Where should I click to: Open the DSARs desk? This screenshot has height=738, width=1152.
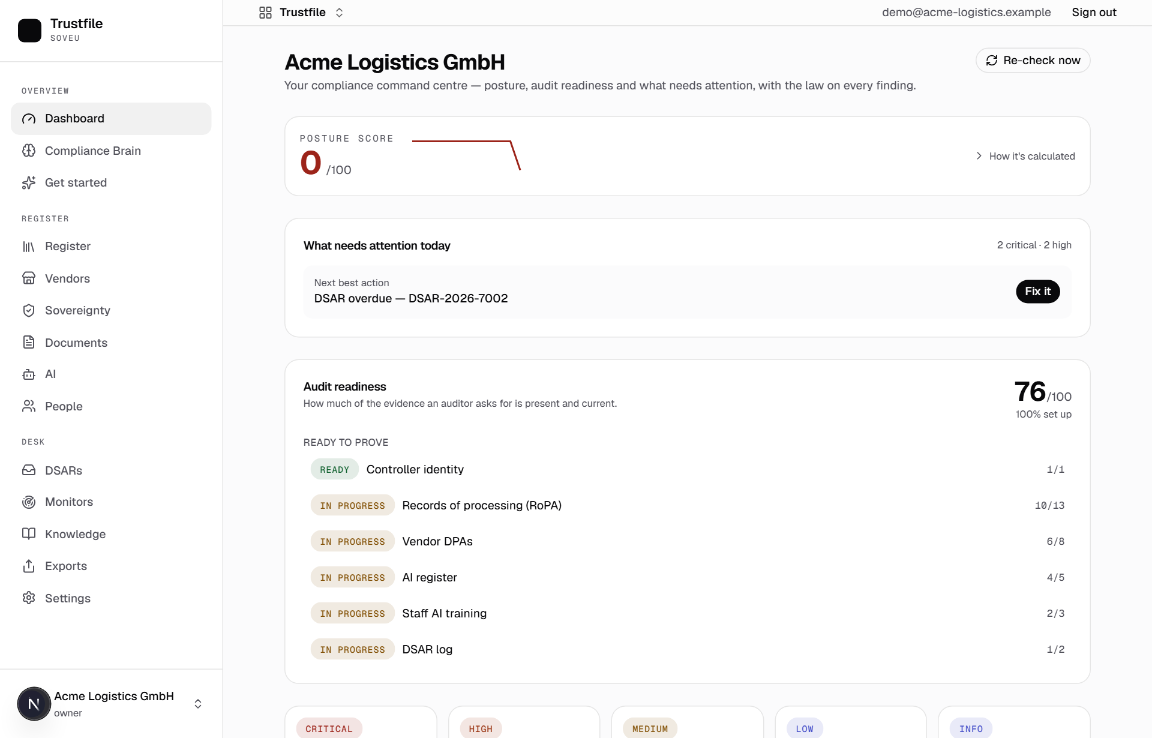click(x=111, y=470)
